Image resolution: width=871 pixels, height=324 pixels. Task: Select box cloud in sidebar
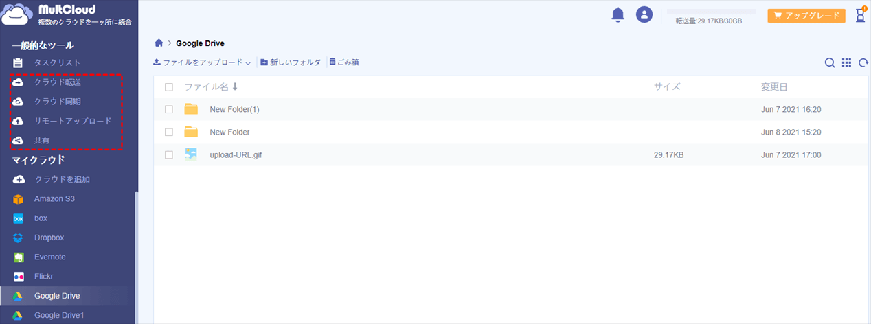(x=41, y=218)
